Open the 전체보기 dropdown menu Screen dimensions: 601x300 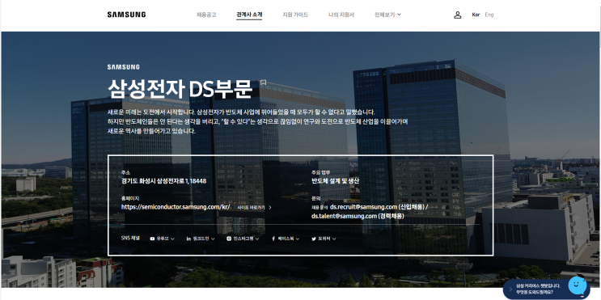pos(387,15)
